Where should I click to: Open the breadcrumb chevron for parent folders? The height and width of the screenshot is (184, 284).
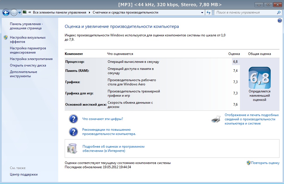pyautogui.click(x=30, y=12)
